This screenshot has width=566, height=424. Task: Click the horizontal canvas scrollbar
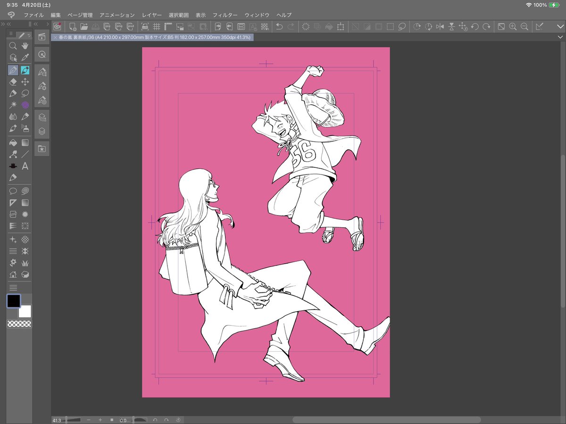pos(386,419)
